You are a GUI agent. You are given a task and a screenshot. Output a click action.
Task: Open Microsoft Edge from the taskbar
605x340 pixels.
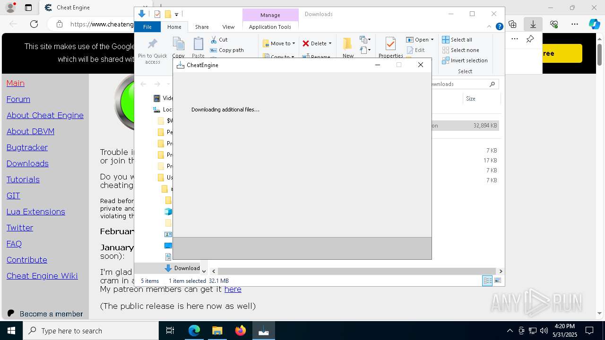[194, 331]
